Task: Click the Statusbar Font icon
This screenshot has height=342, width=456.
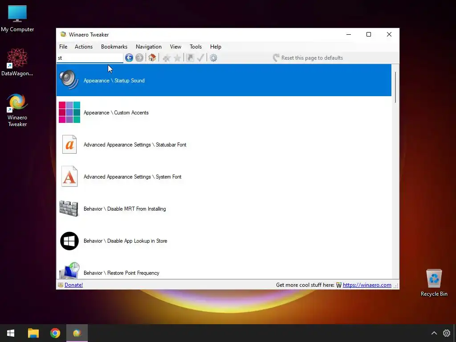Action: (69, 144)
